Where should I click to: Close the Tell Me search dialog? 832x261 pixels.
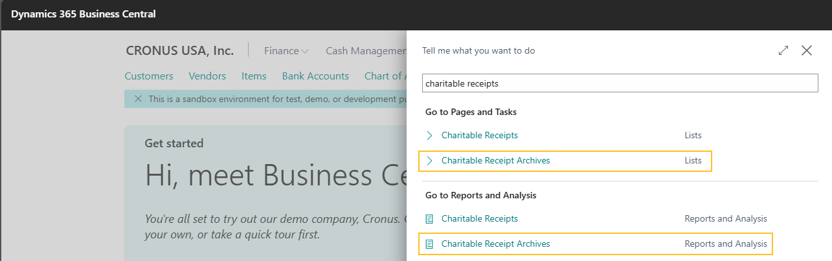coord(807,50)
